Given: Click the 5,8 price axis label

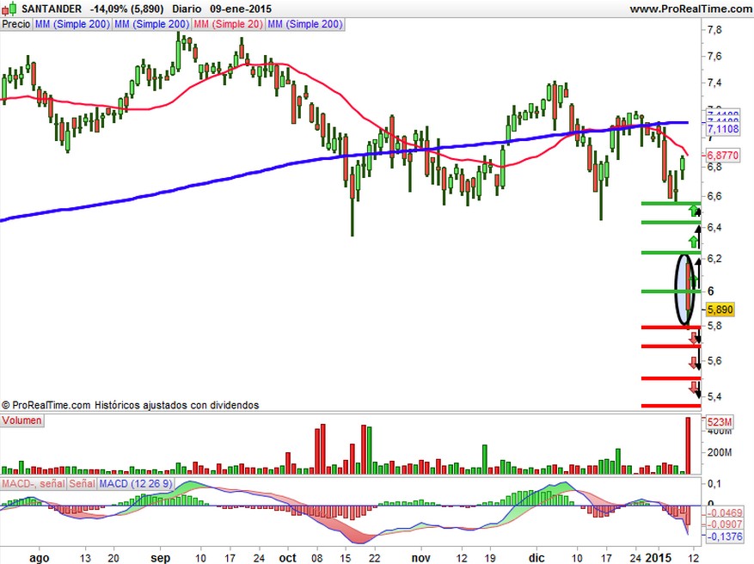Looking at the screenshot, I should coord(714,326).
